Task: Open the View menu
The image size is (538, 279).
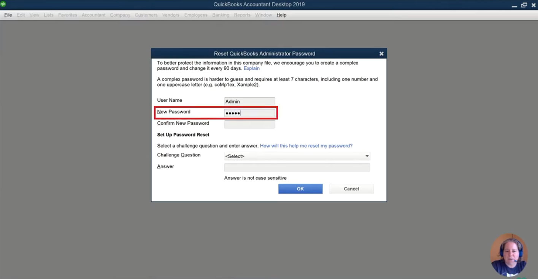Action: click(34, 15)
